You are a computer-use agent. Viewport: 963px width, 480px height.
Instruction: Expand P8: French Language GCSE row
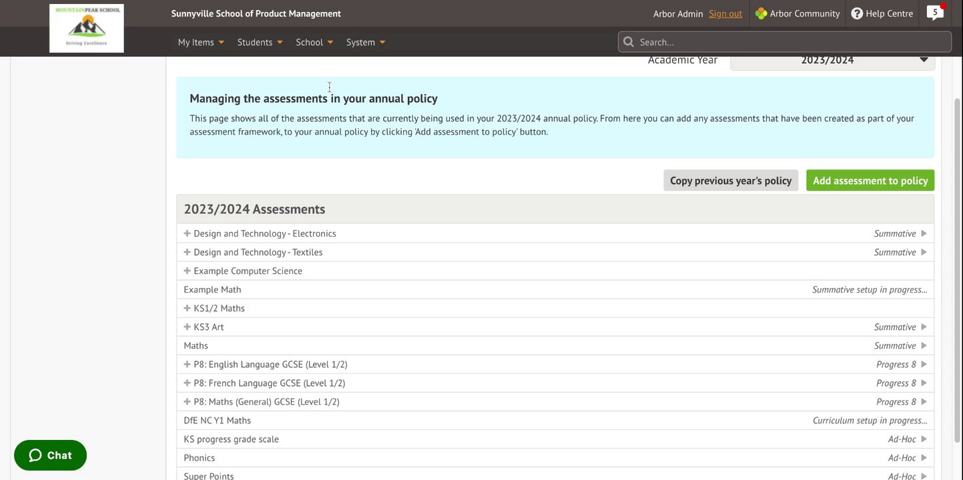pyautogui.click(x=188, y=383)
